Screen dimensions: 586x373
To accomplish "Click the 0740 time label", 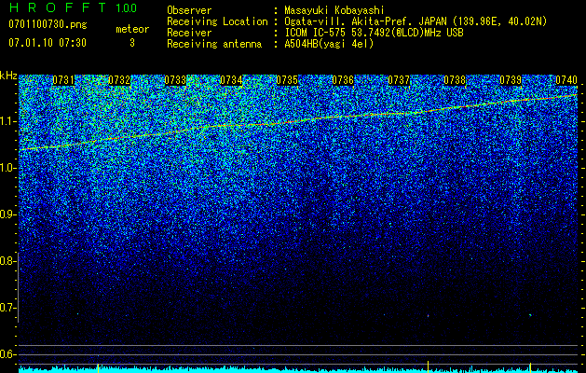I will coord(566,80).
